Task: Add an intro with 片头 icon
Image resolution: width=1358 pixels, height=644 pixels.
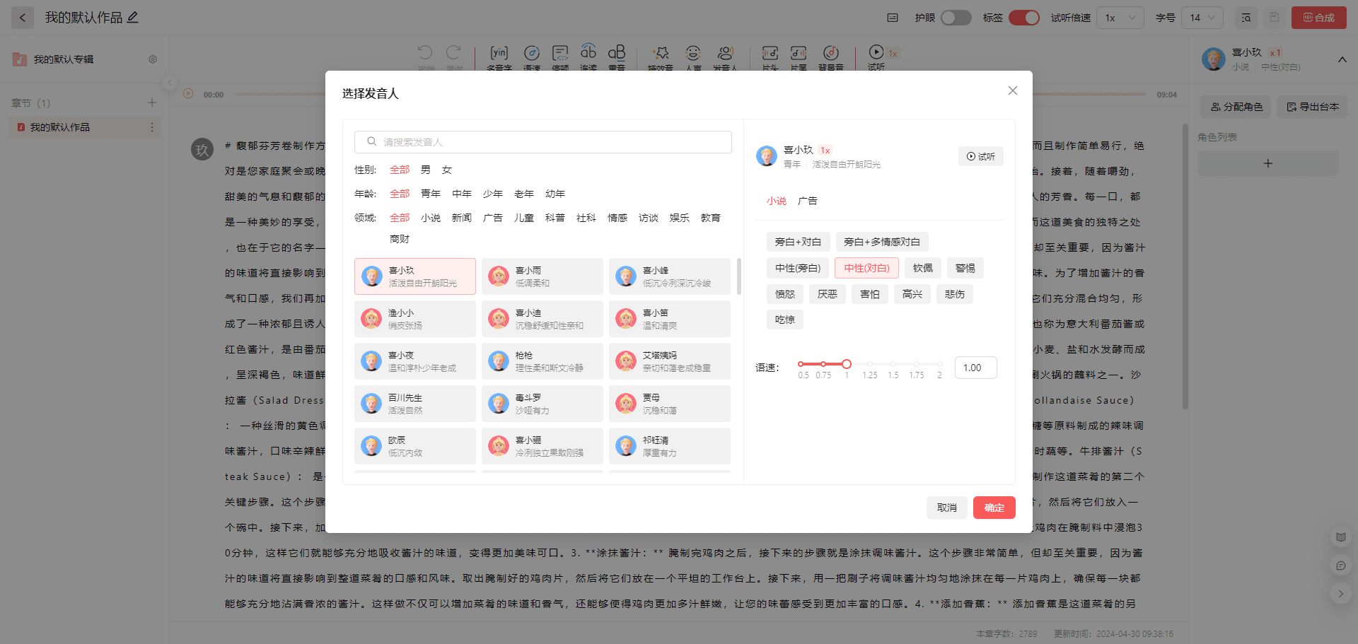Action: (770, 53)
